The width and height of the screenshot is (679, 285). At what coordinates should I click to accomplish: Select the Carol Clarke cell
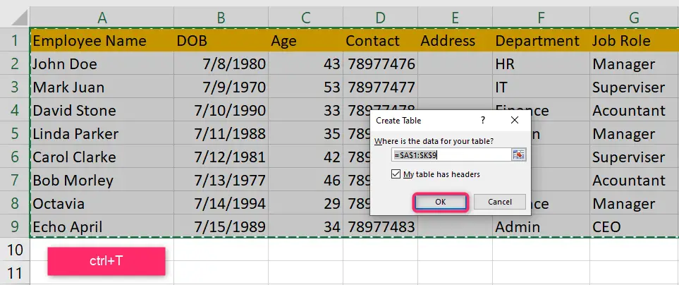coord(102,157)
